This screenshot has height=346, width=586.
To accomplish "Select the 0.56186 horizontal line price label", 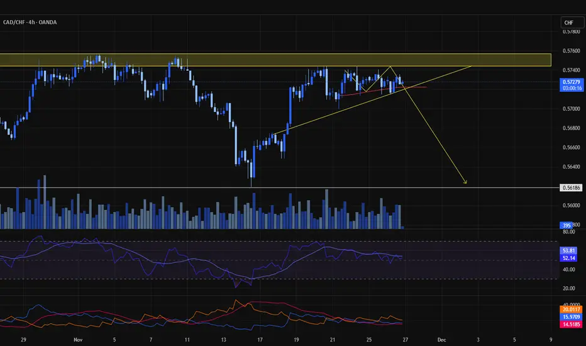I will [571, 187].
